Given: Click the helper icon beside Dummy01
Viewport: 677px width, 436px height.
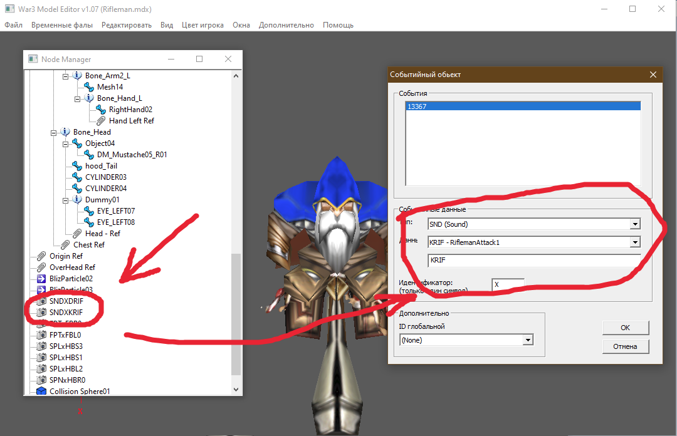Looking at the screenshot, I should [x=77, y=199].
